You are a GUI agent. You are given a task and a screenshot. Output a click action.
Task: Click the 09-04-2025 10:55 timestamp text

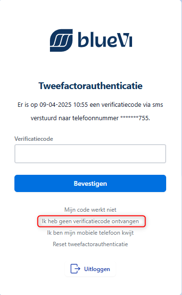pos(64,104)
